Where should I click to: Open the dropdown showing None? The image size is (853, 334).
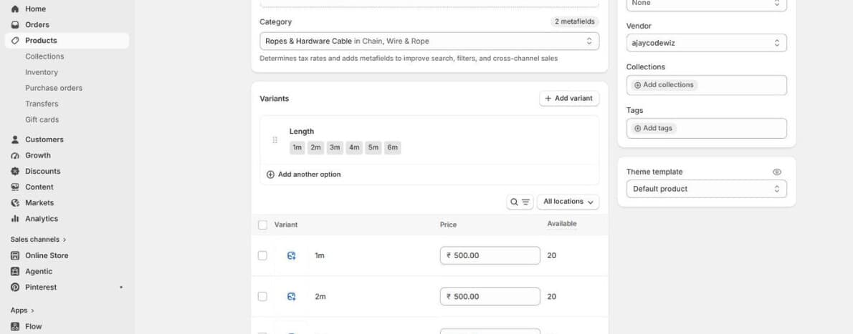click(x=706, y=4)
